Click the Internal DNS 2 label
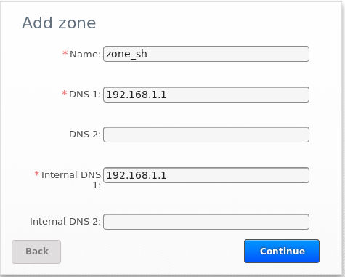 coord(65,222)
